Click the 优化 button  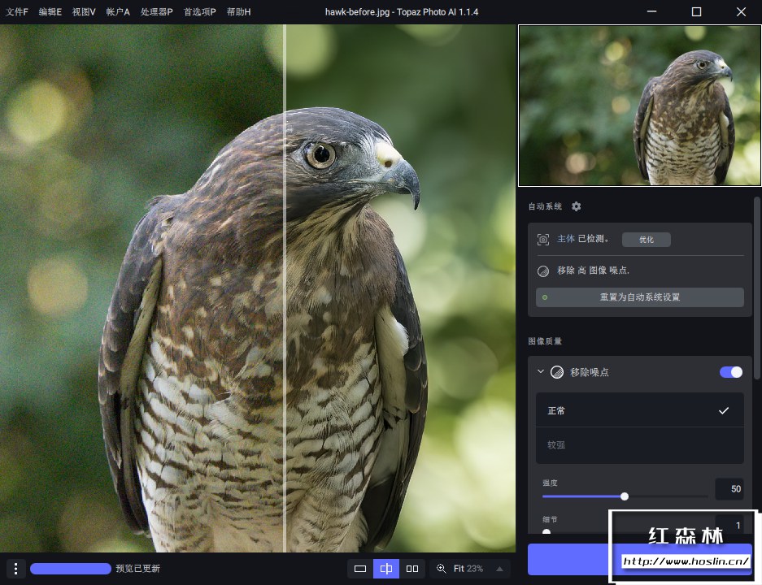pos(646,240)
